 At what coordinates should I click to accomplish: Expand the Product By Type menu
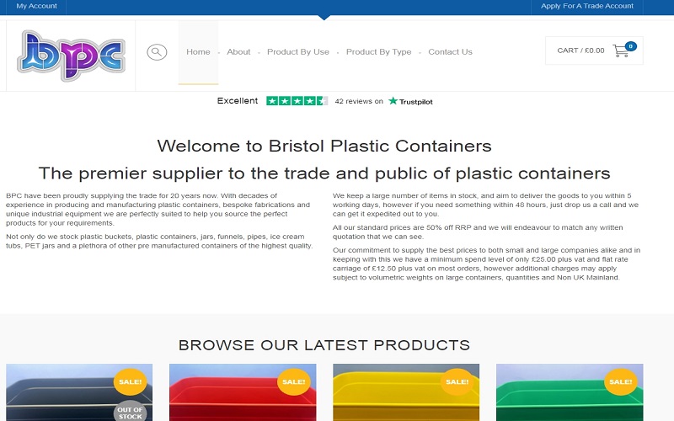pyautogui.click(x=378, y=52)
